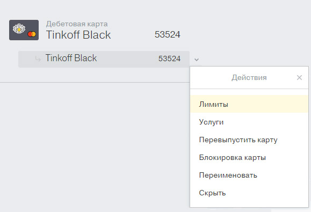Click the nested-arrow icon beside the sub-card

(x=38, y=59)
